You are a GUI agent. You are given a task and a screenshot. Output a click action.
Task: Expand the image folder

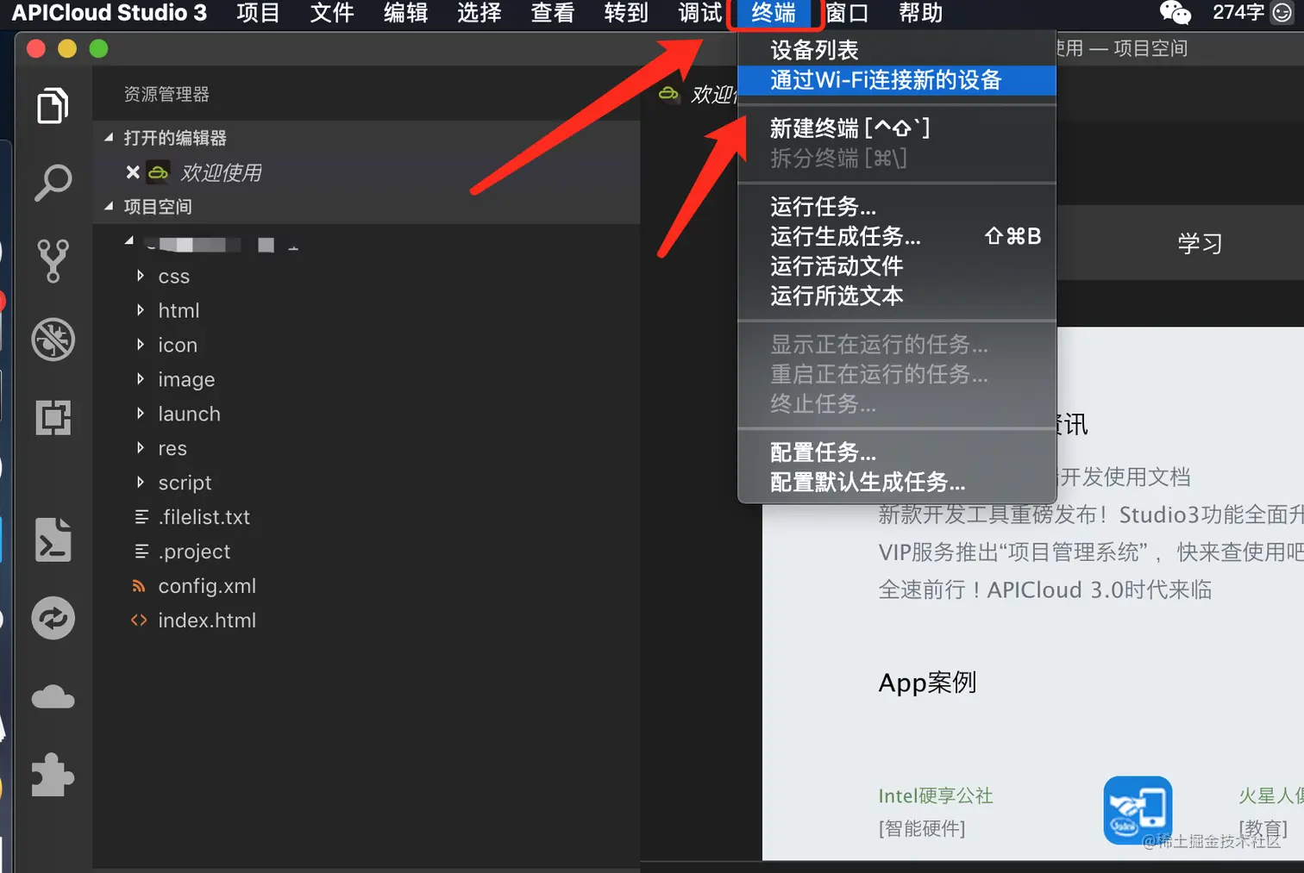tap(140, 379)
